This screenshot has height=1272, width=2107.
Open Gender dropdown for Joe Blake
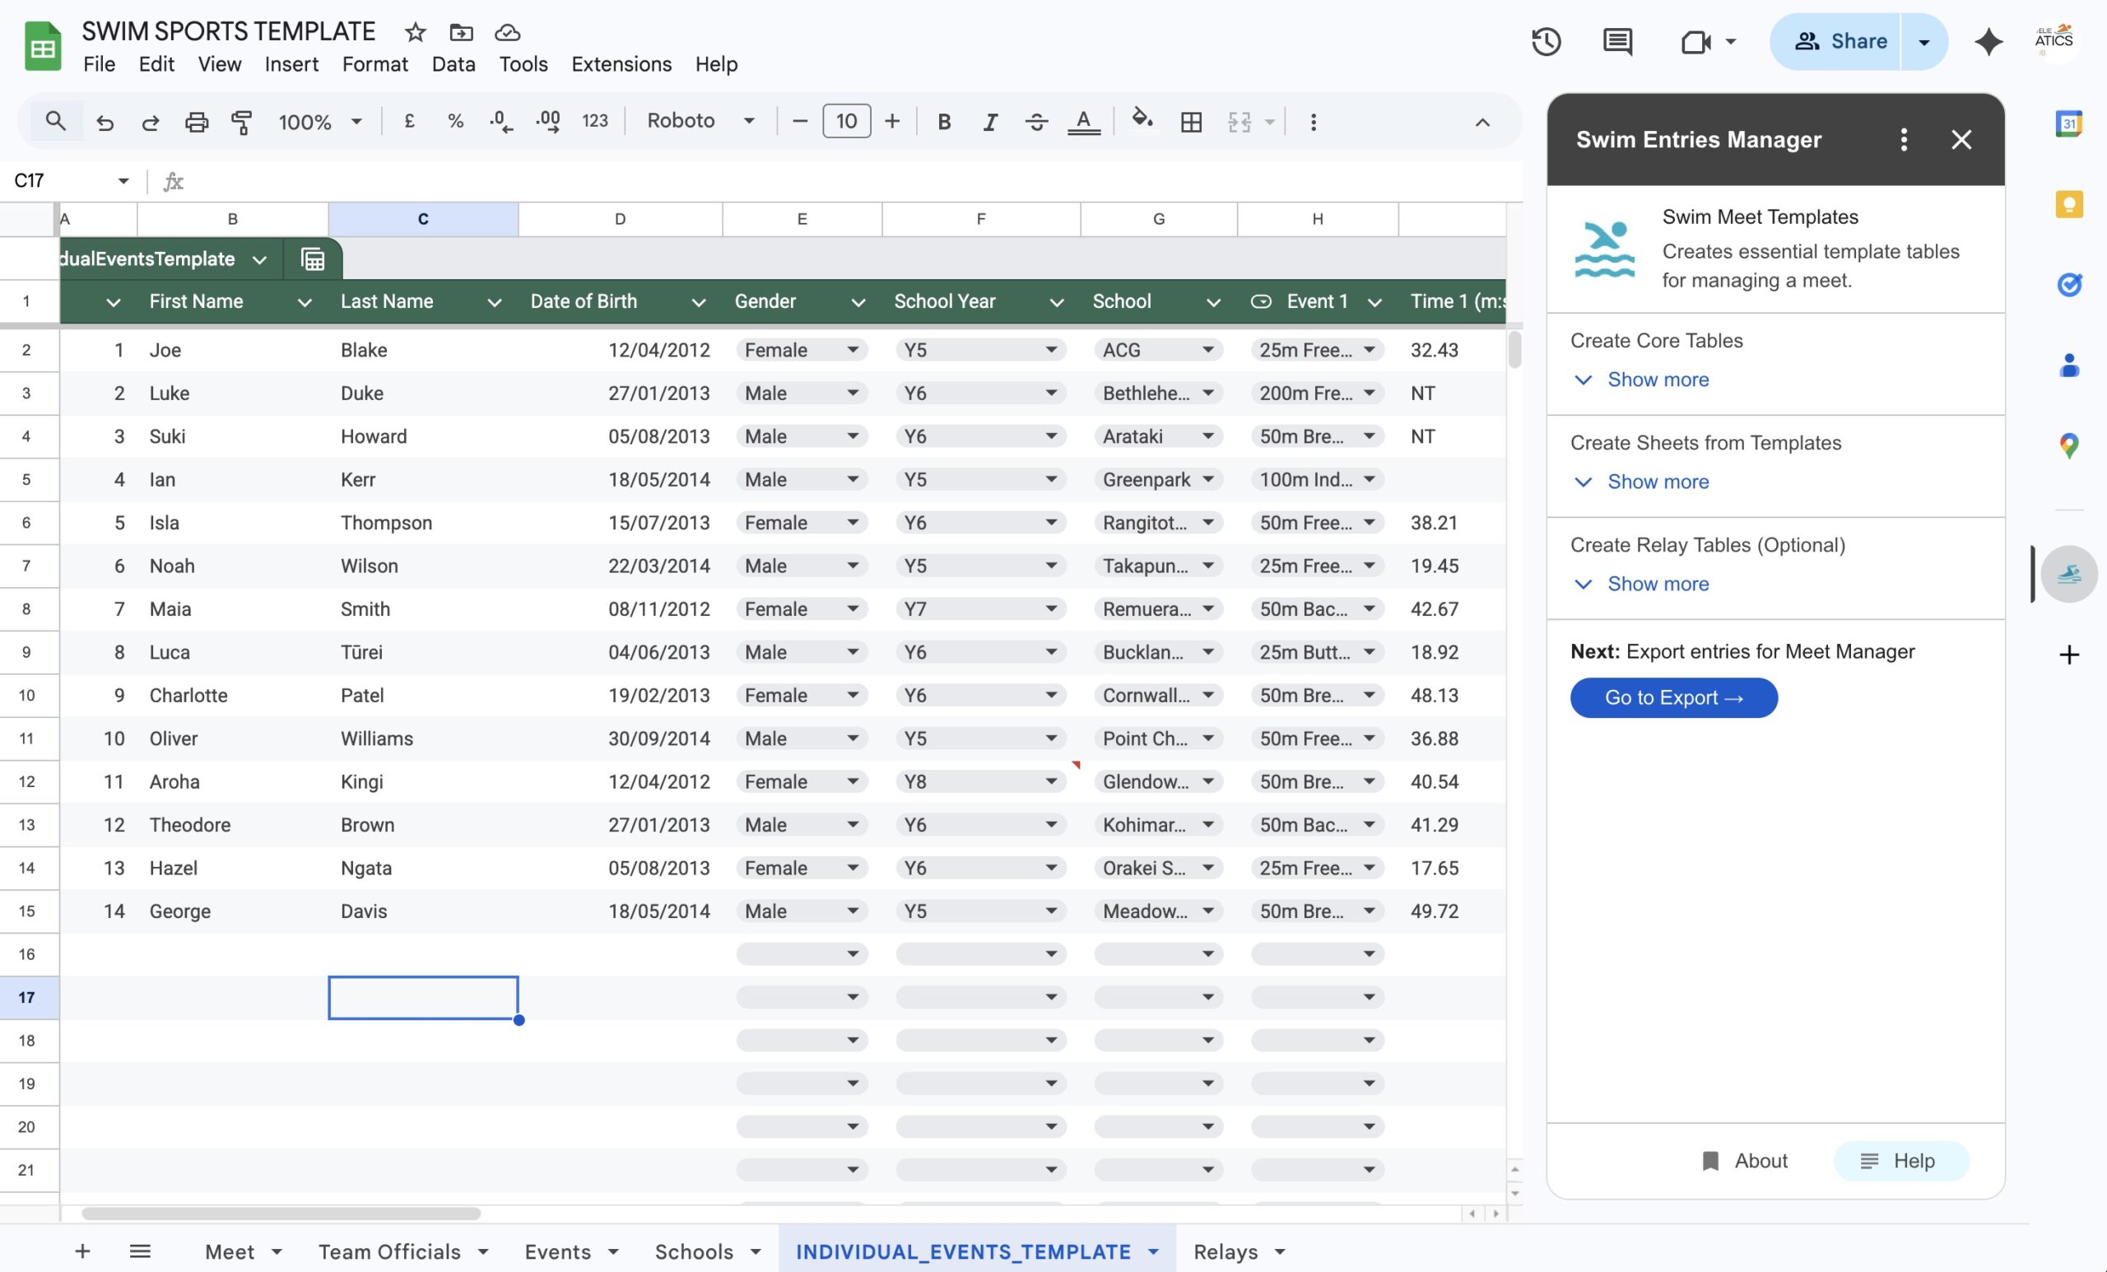(x=852, y=350)
